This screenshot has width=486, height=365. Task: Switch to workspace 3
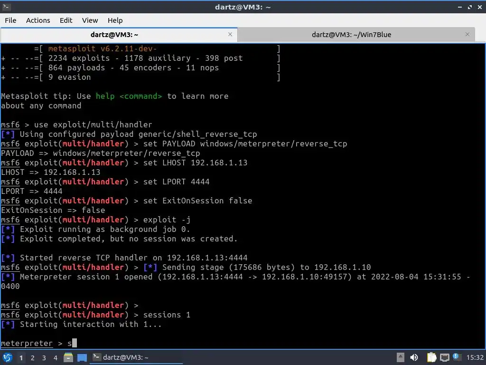click(x=44, y=358)
